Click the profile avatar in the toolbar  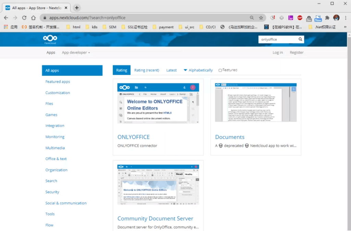[336, 18]
